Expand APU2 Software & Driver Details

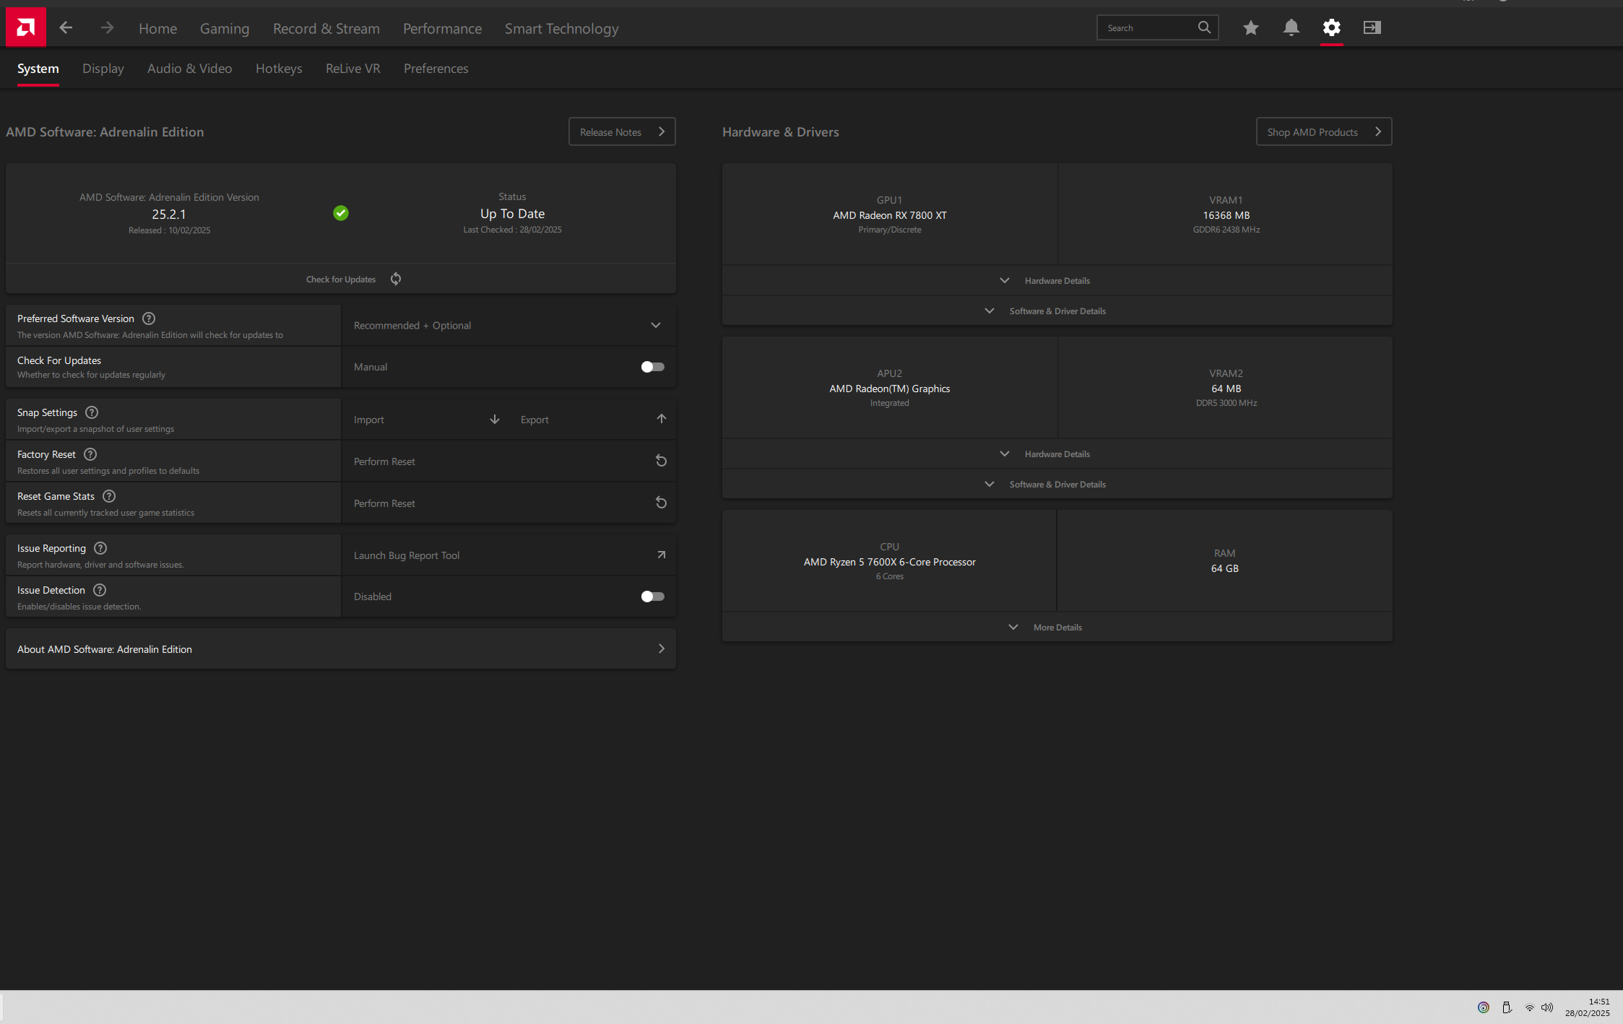coord(1057,484)
